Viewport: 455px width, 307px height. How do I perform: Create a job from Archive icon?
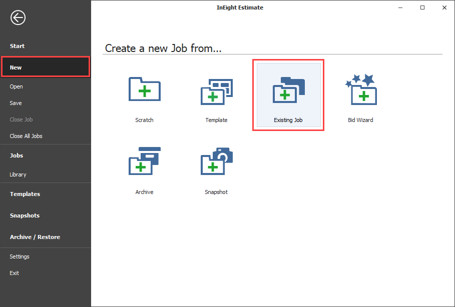click(145, 161)
